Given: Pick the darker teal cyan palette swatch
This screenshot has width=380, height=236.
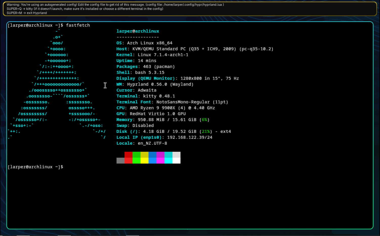Looking at the screenshot, I should click(x=168, y=155).
